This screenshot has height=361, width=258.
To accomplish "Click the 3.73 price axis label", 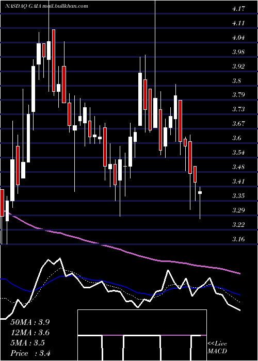I will pyautogui.click(x=239, y=109).
